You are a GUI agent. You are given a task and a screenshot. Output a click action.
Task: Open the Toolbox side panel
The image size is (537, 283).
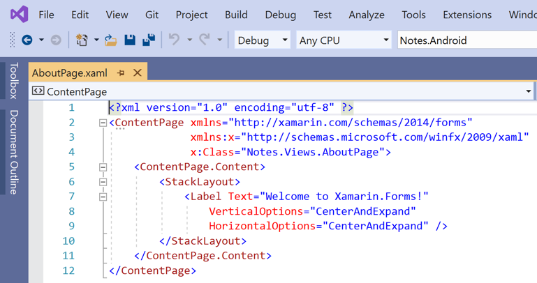point(14,81)
